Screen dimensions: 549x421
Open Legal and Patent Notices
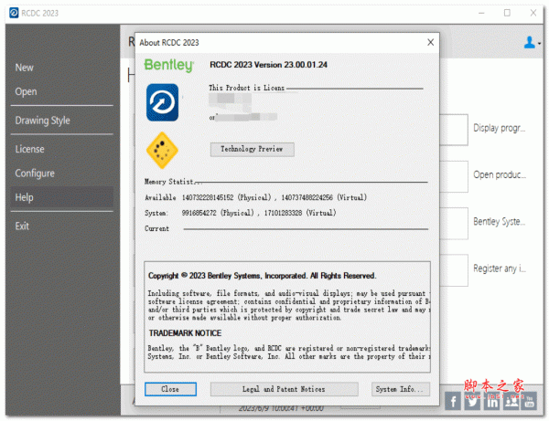[283, 389]
